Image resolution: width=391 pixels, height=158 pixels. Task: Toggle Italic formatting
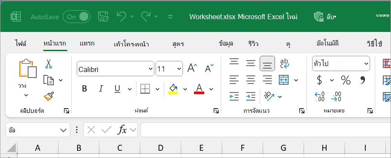point(101,89)
